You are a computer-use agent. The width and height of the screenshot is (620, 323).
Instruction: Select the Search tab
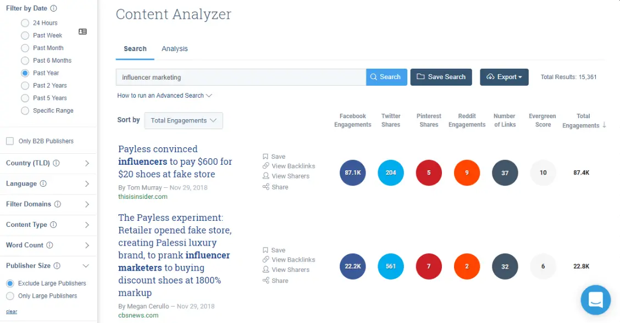point(135,49)
